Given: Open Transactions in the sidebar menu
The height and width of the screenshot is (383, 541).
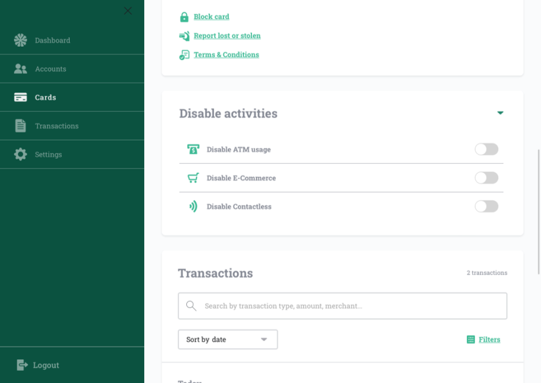Looking at the screenshot, I should 57,126.
